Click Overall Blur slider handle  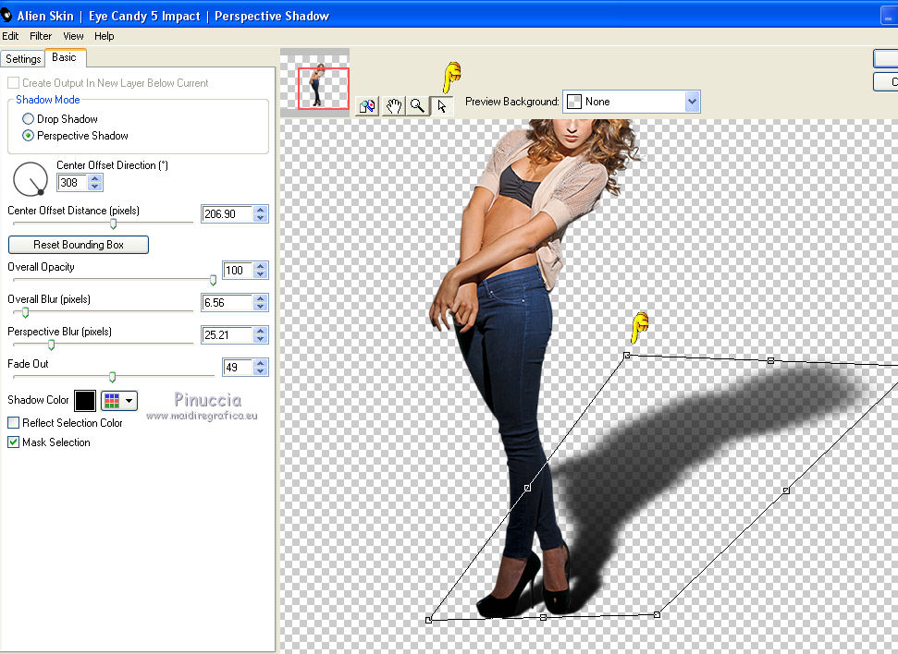pos(25,312)
